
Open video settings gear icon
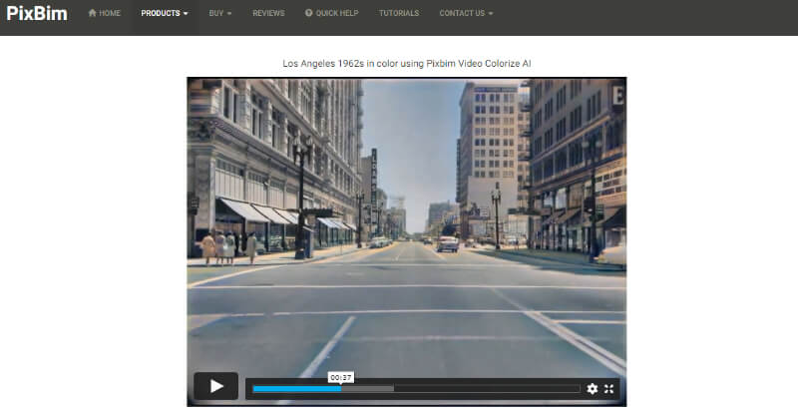[592, 389]
